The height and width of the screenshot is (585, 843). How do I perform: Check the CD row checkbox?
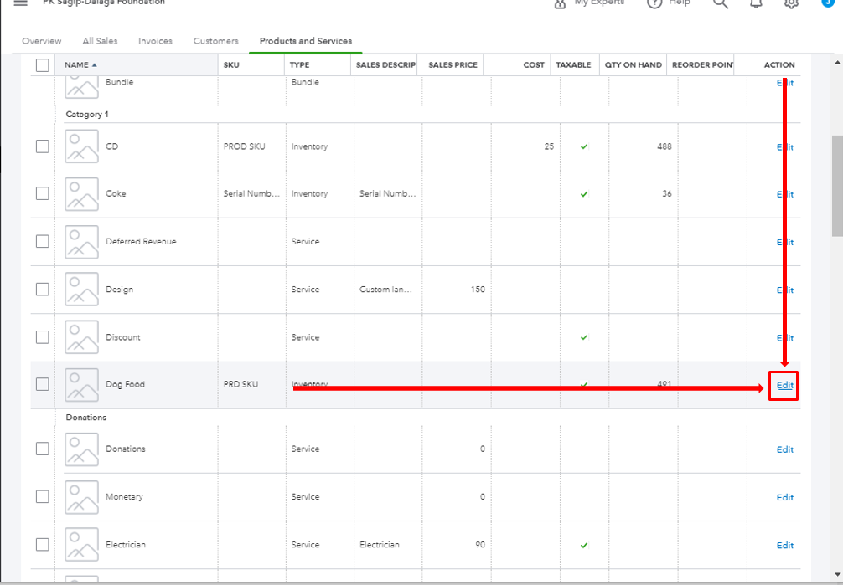pos(43,146)
